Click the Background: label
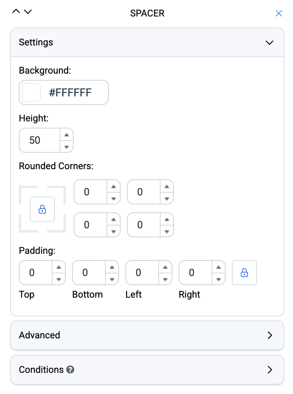 [x=45, y=70]
